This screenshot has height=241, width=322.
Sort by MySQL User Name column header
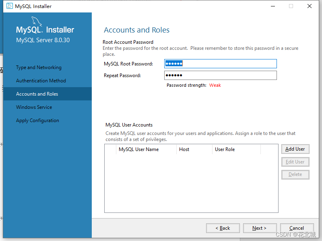tap(146, 149)
